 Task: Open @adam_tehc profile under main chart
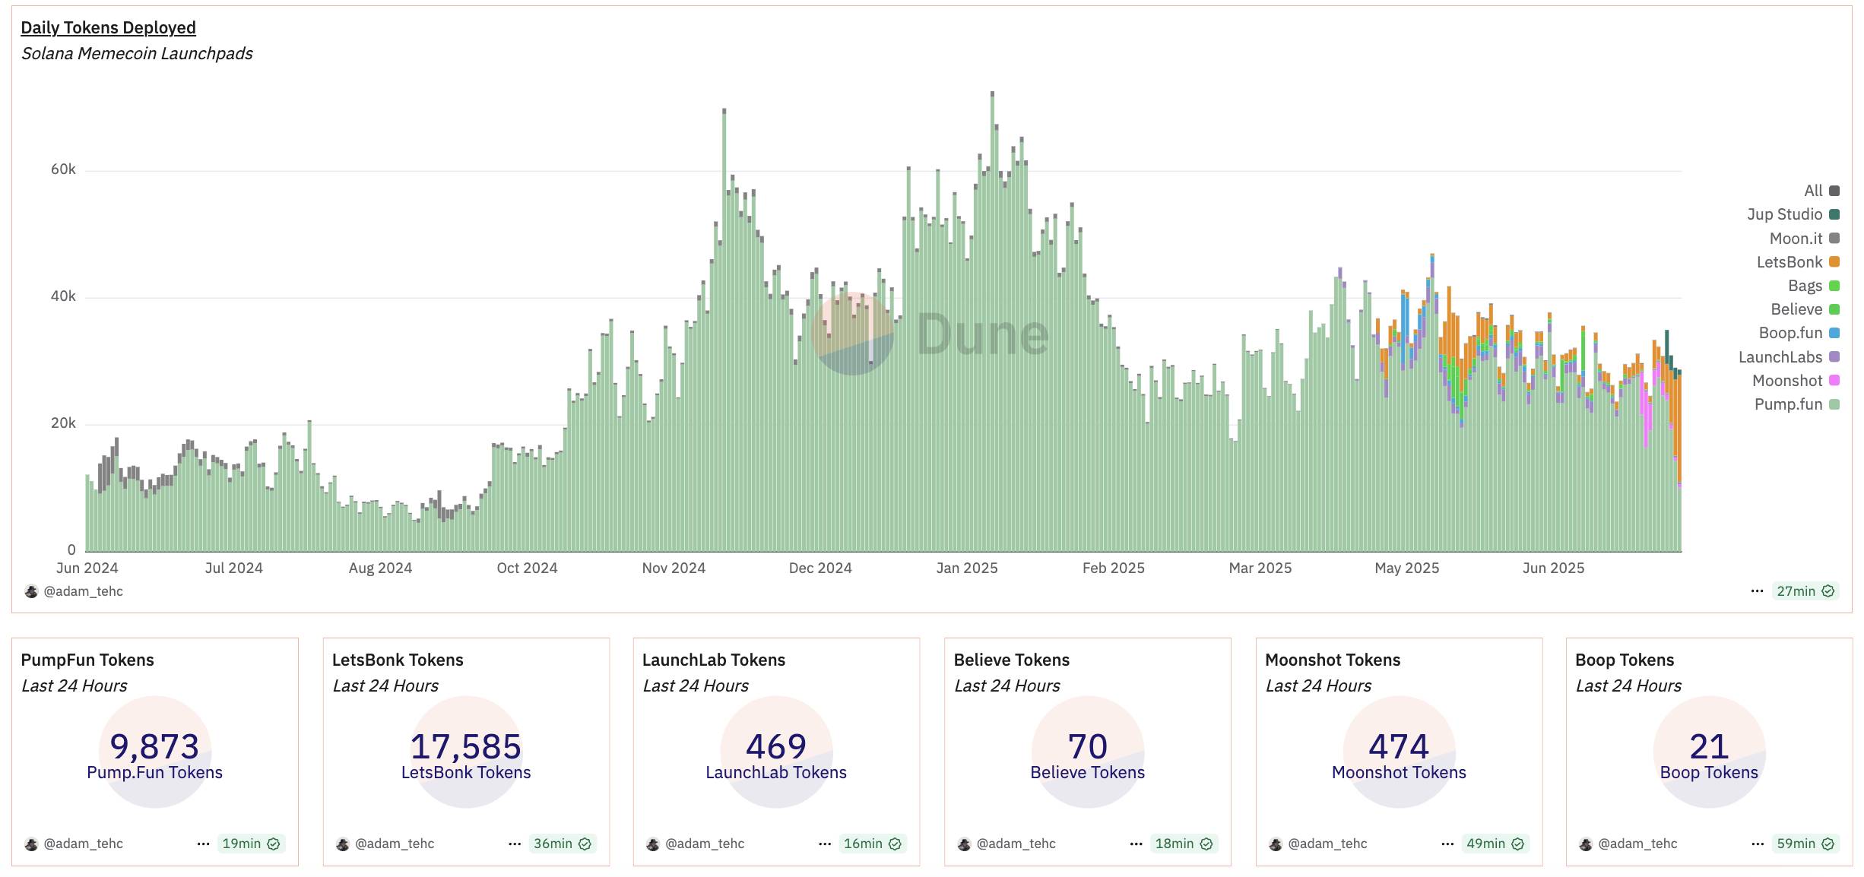point(83,591)
